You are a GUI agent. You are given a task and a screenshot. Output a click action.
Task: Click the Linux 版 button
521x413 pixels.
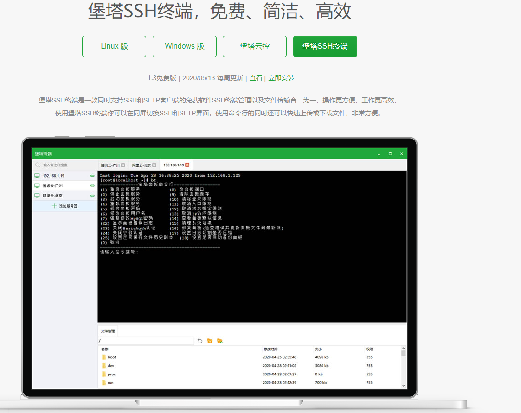pyautogui.click(x=114, y=46)
